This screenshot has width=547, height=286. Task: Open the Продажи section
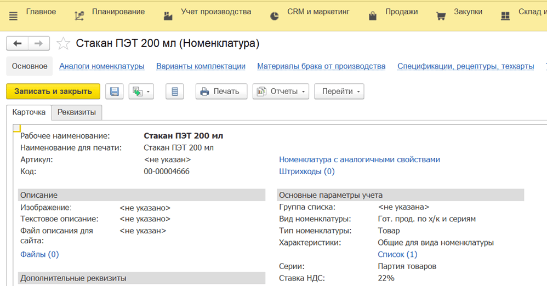pos(393,12)
